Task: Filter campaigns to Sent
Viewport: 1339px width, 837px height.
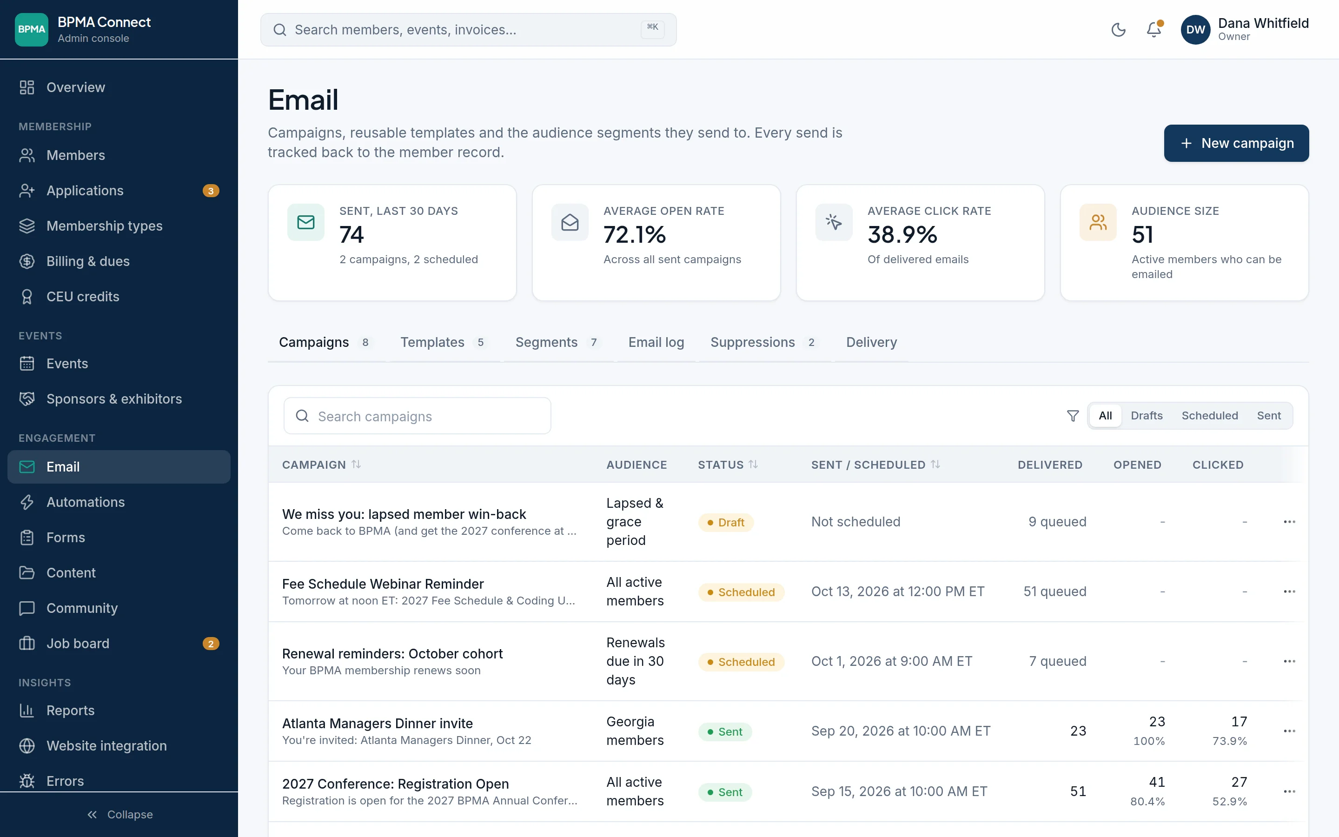Action: click(1268, 416)
